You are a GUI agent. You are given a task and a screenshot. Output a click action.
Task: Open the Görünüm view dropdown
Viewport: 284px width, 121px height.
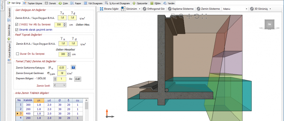131,9
